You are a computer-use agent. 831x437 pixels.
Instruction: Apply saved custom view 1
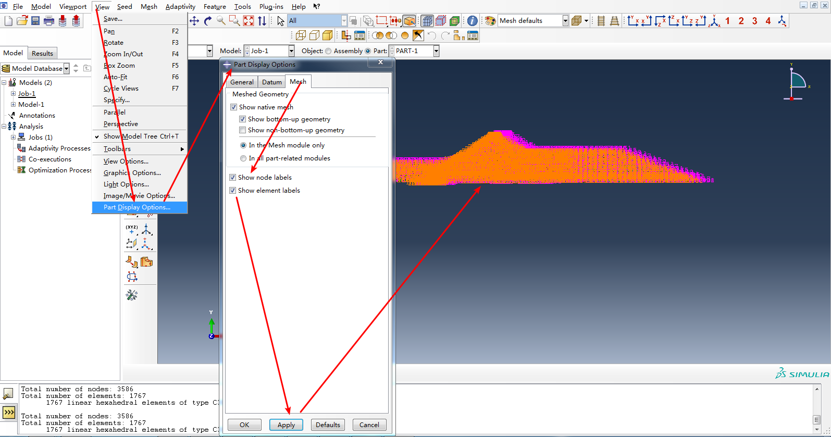pos(728,21)
